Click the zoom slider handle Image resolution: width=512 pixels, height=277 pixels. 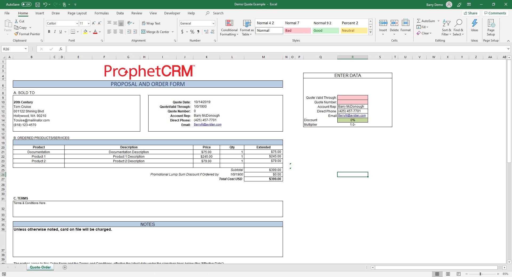480,274
